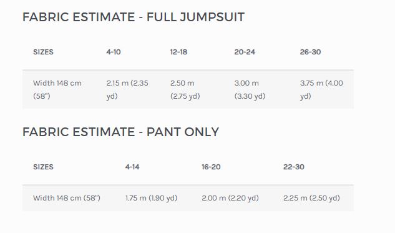Click the Fabric Estimate - Pant Only heading
Viewport: 395px width, 233px height.
point(120,132)
